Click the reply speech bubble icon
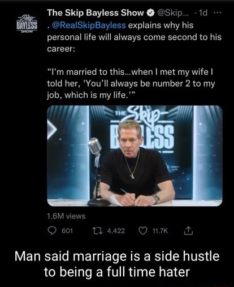 point(51,231)
